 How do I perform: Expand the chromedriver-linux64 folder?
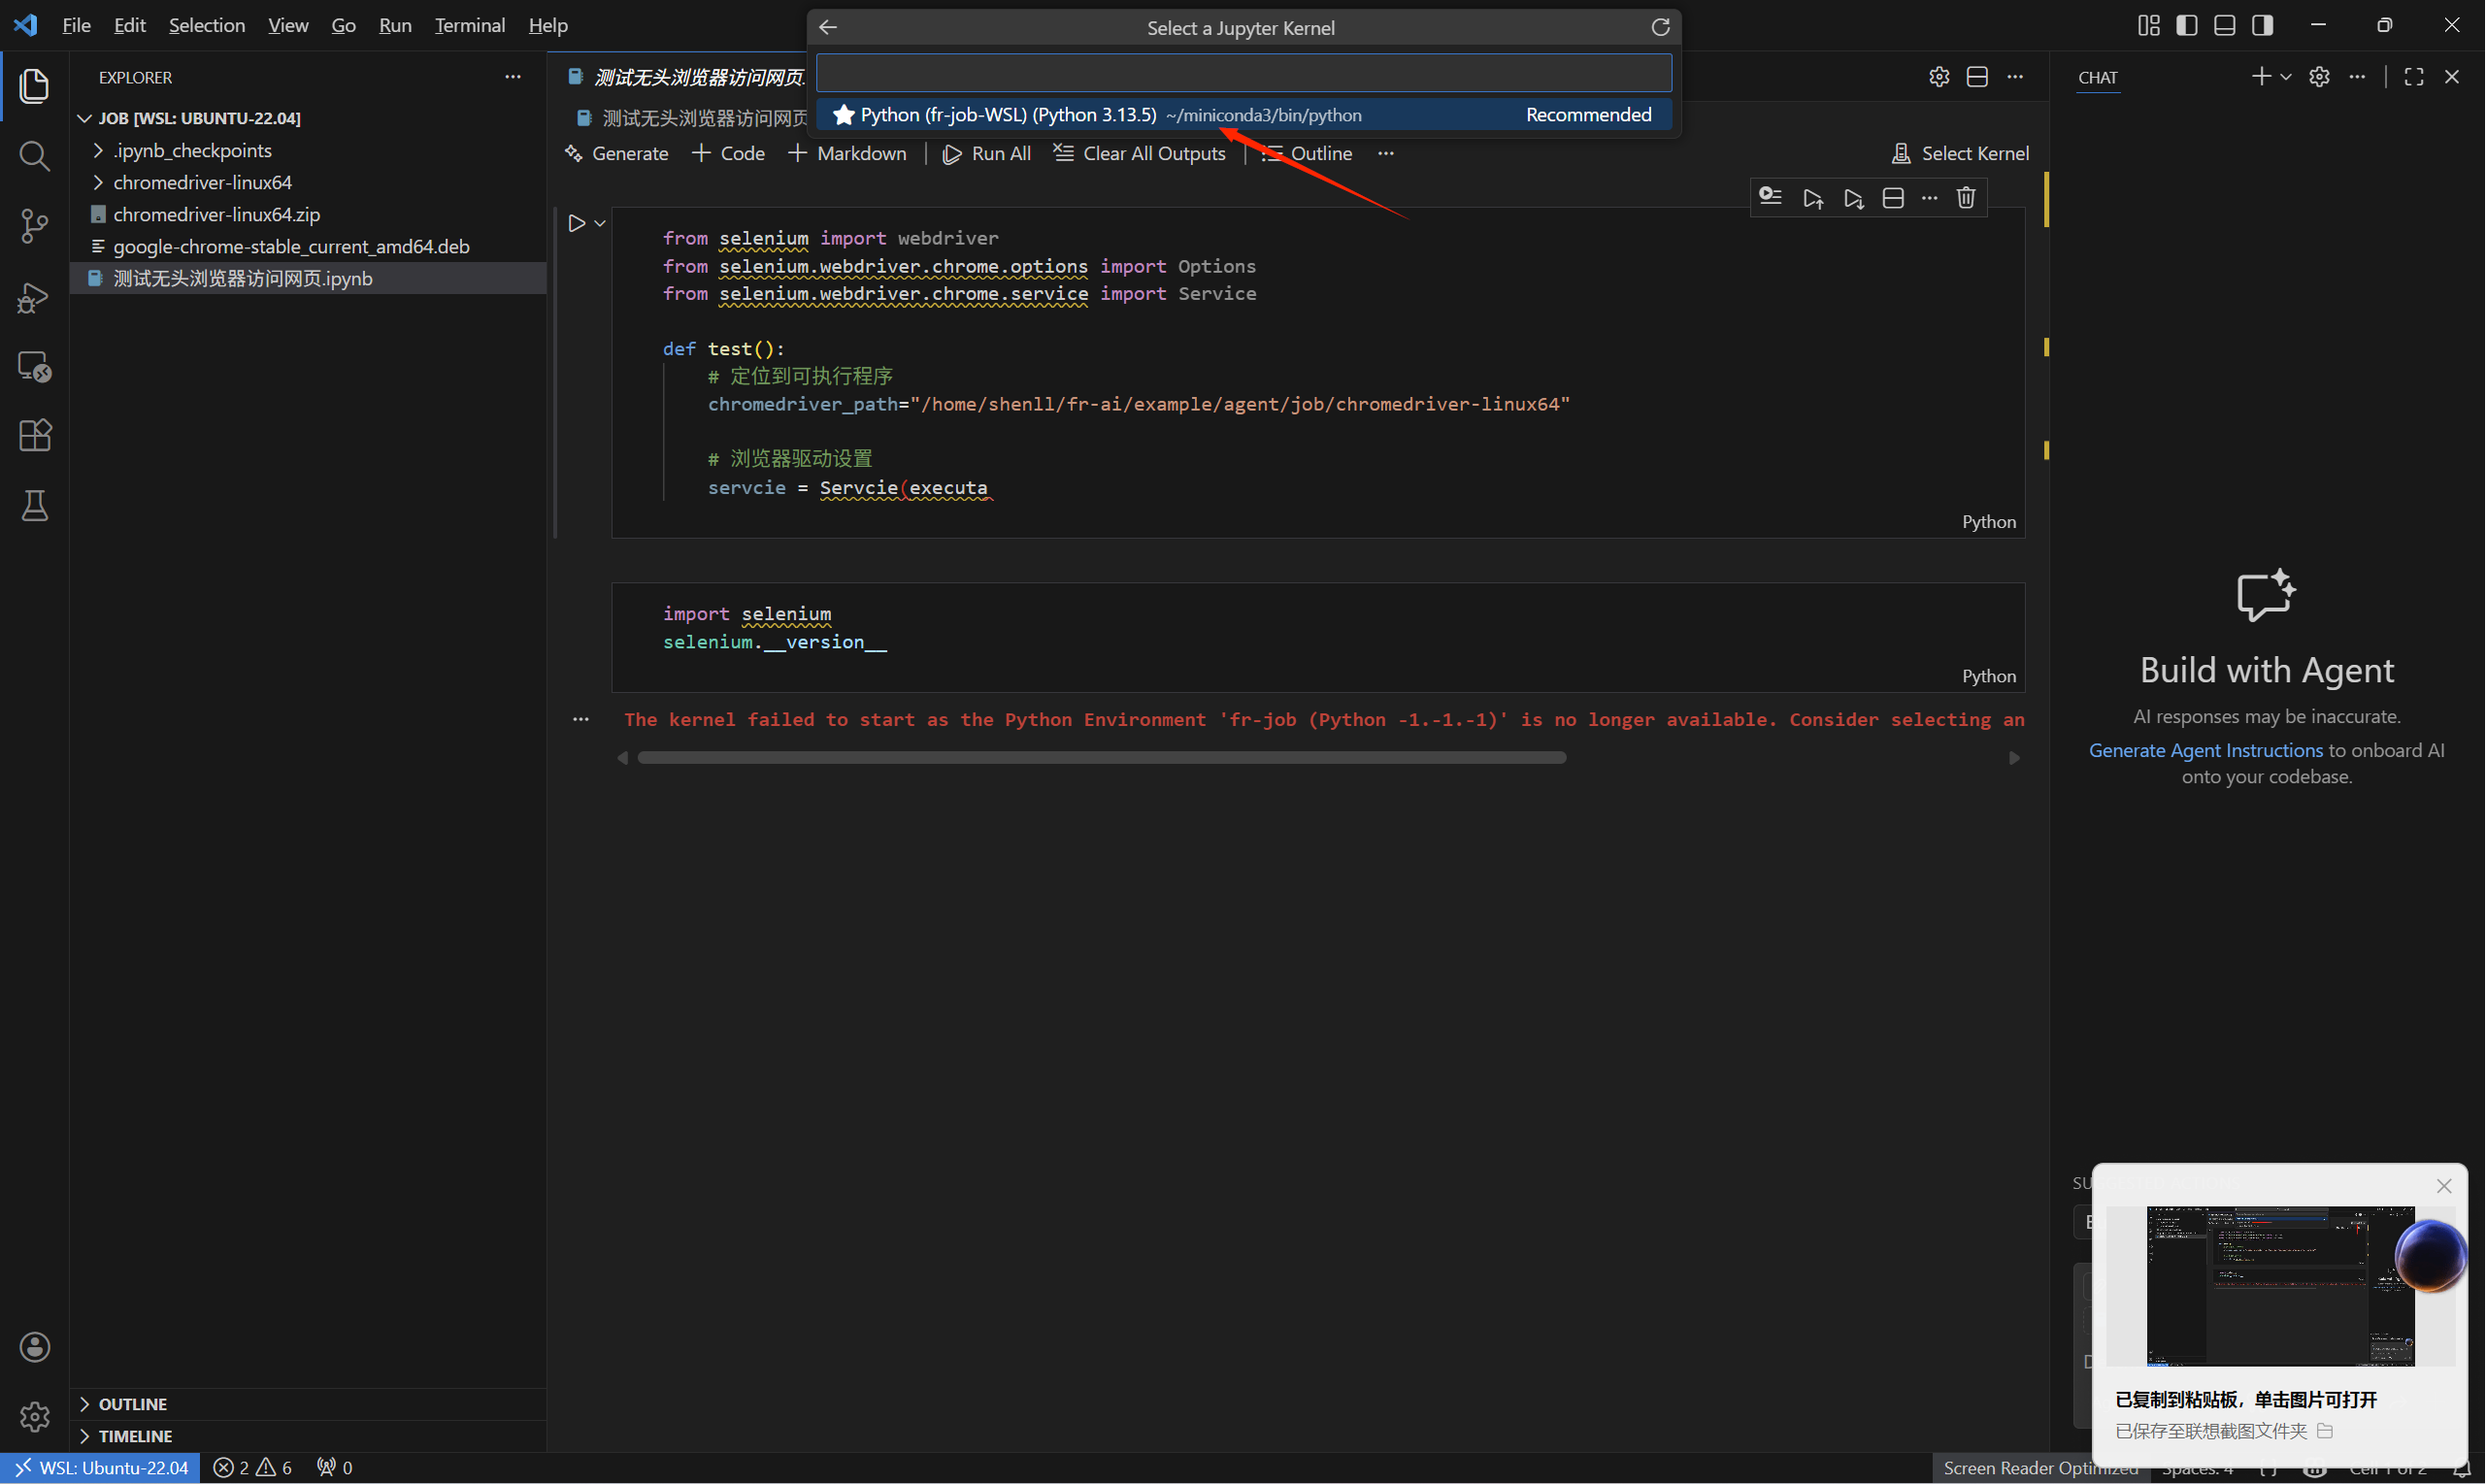tap(202, 182)
